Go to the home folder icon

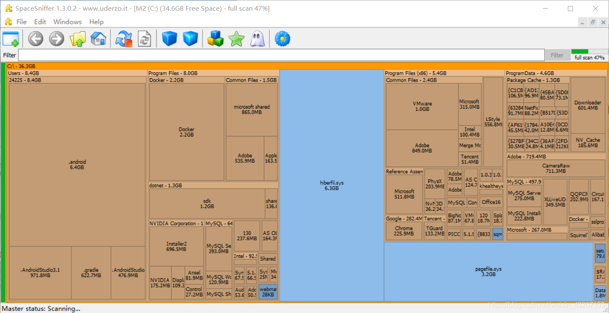tap(98, 39)
